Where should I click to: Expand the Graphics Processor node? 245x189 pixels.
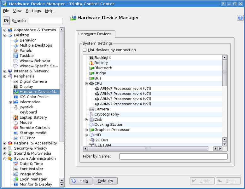click(x=86, y=130)
